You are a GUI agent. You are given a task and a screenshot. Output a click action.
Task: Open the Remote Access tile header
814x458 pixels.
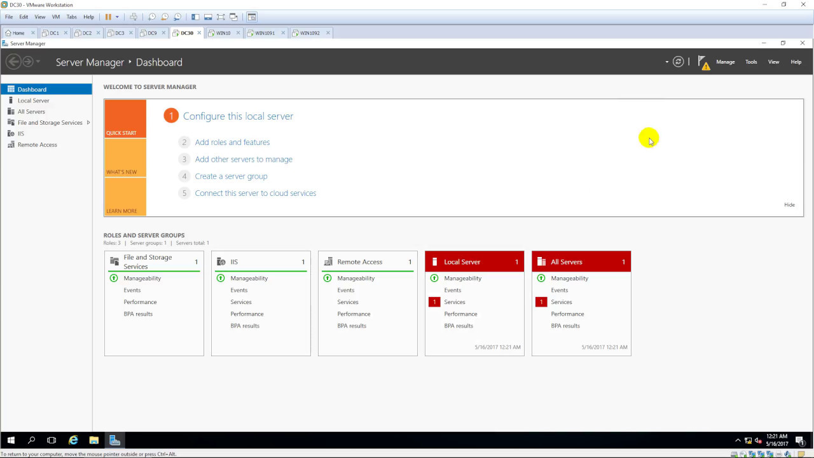(x=368, y=261)
